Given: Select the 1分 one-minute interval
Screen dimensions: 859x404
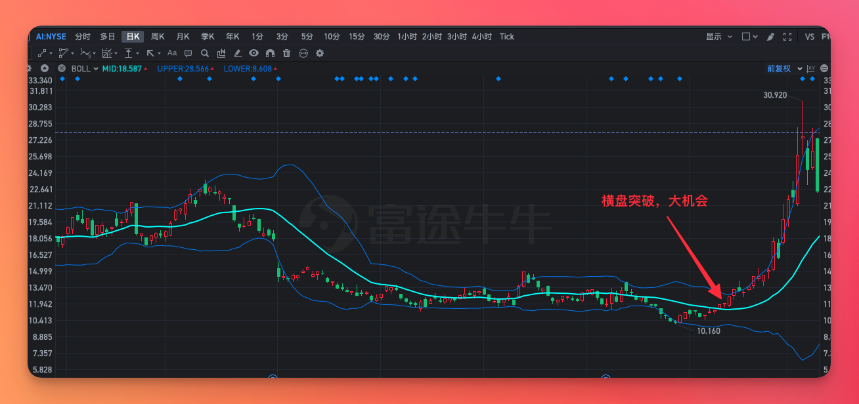Looking at the screenshot, I should click(x=257, y=37).
